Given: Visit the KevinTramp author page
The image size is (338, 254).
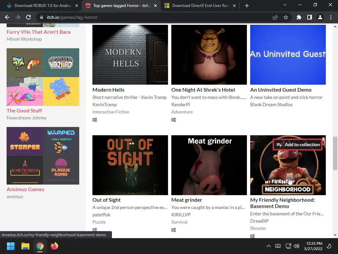Looking at the screenshot, I should click(x=105, y=105).
